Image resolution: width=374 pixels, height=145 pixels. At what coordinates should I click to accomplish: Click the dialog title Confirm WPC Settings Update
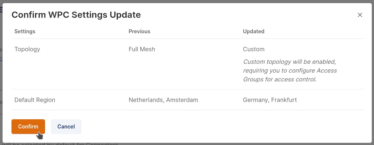coord(76,15)
